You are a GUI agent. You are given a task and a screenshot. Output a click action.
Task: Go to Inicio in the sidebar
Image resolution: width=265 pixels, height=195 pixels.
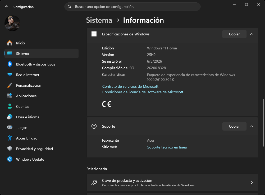pyautogui.click(x=42, y=43)
